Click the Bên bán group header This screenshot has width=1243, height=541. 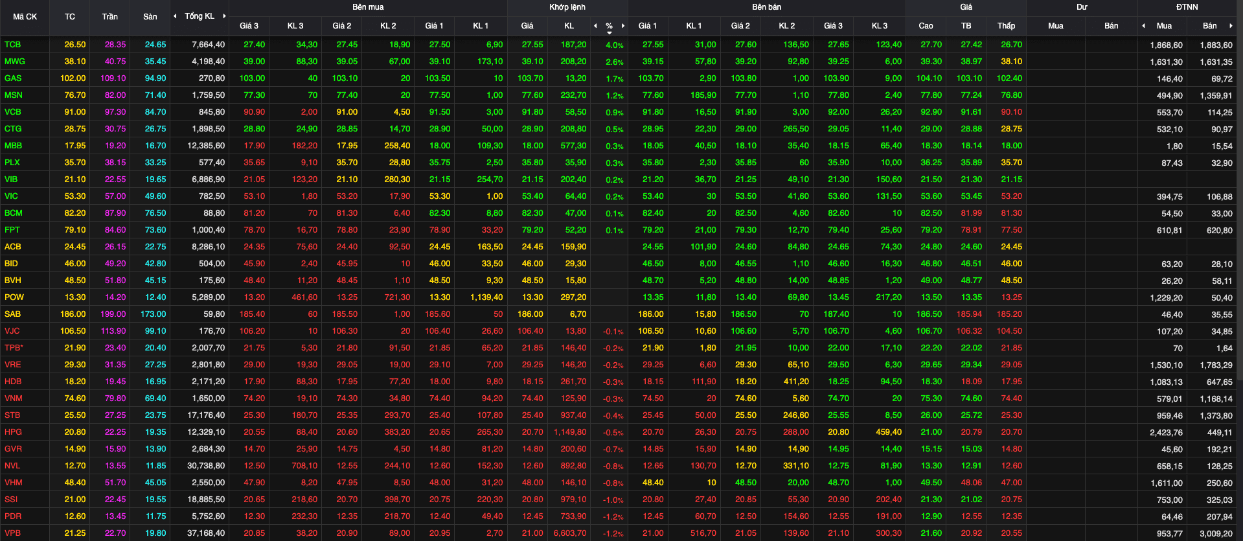coord(767,7)
